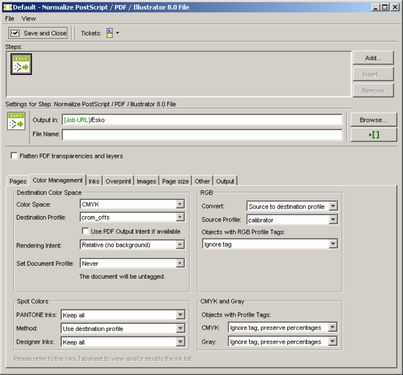
Task: Open the Color Space dropdown
Action: 180,204
